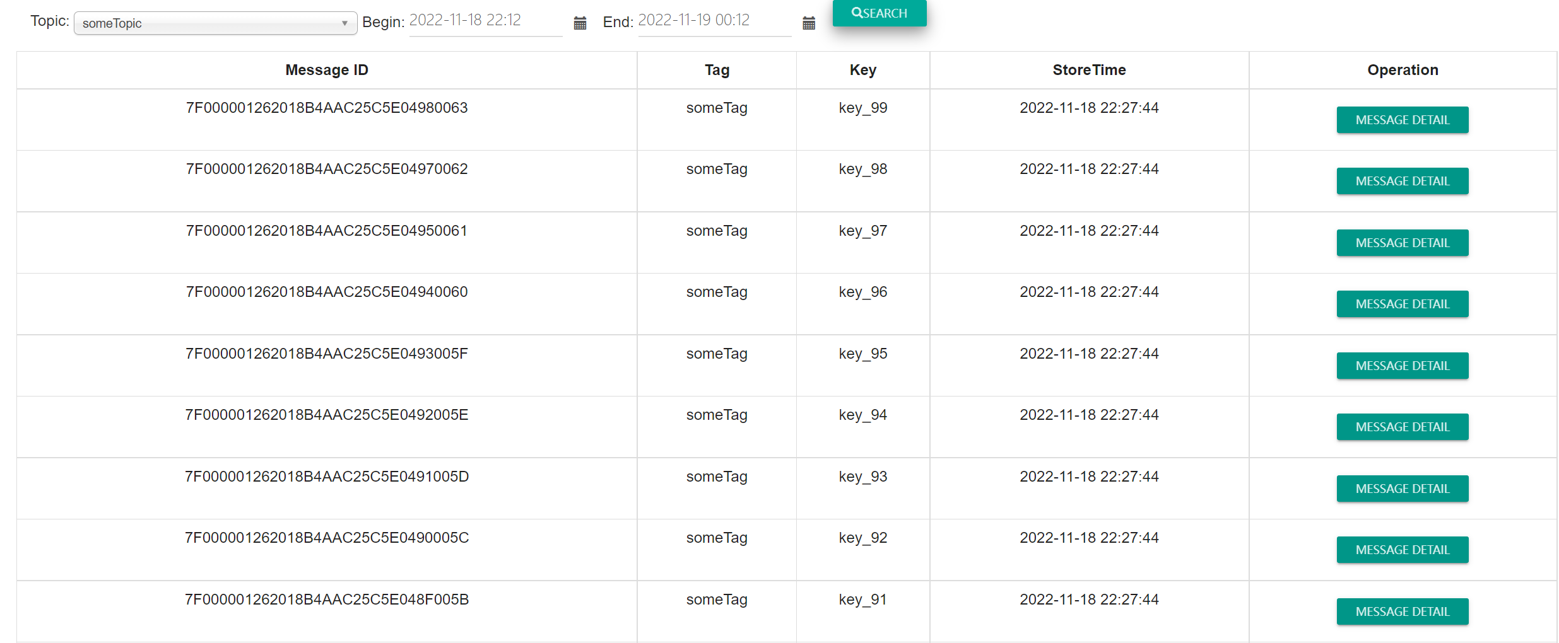The image size is (1559, 643).
Task: Open message detail for key_99
Action: [x=1403, y=120]
